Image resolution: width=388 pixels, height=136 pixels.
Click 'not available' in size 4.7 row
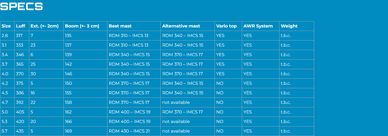coord(176,102)
